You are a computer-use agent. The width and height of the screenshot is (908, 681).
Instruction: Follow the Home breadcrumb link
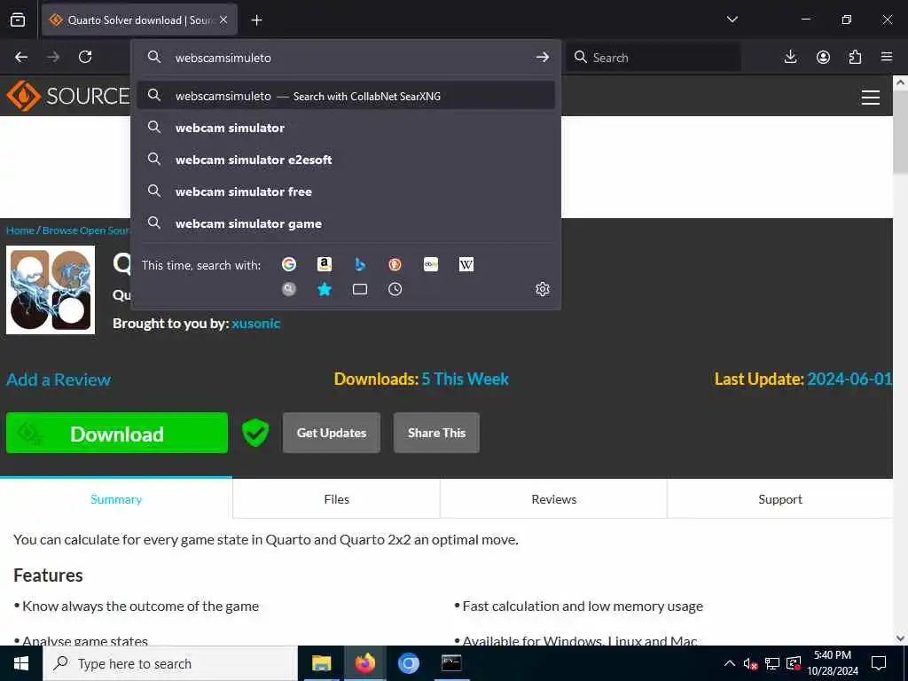pos(20,231)
